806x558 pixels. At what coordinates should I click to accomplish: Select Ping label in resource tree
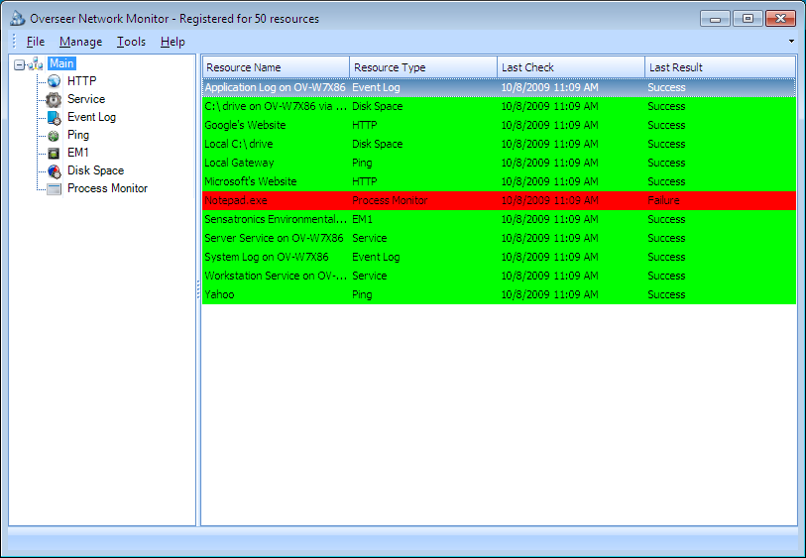click(x=78, y=135)
